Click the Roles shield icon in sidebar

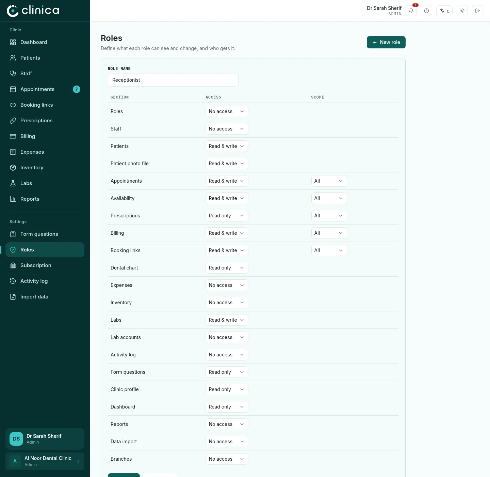pos(13,250)
